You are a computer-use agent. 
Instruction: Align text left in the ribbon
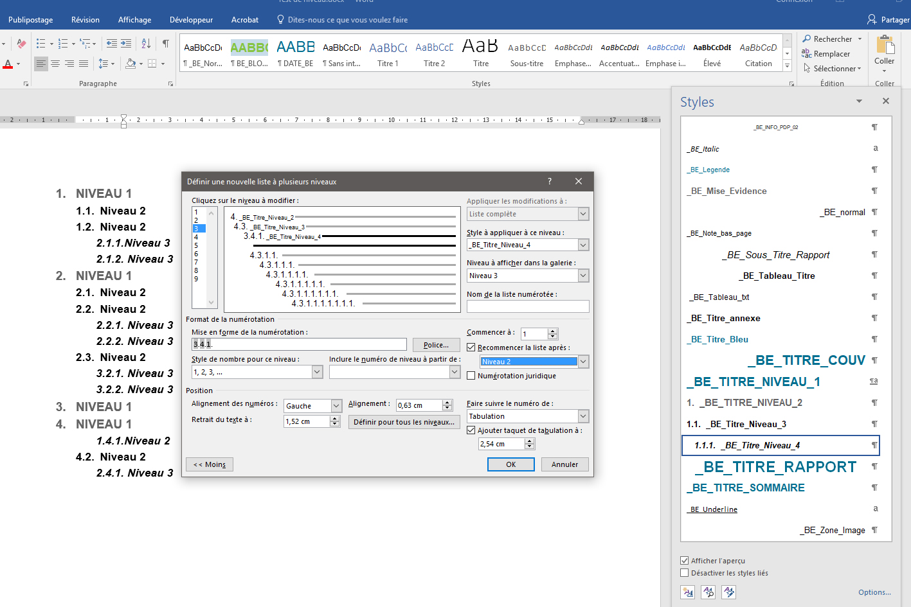(41, 64)
